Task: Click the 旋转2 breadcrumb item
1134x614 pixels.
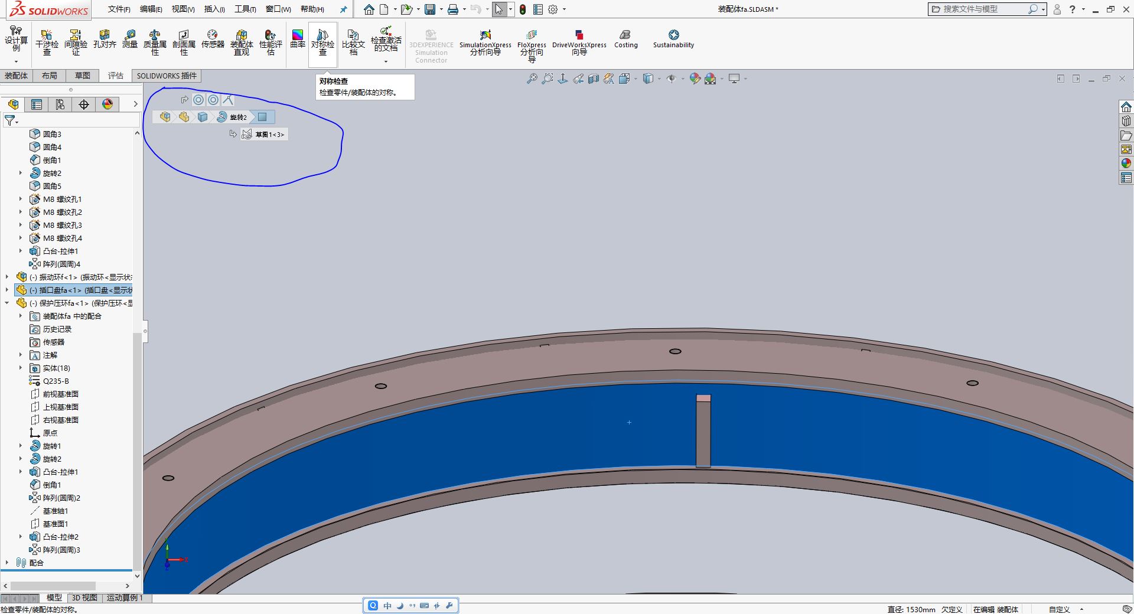Action: pyautogui.click(x=232, y=117)
